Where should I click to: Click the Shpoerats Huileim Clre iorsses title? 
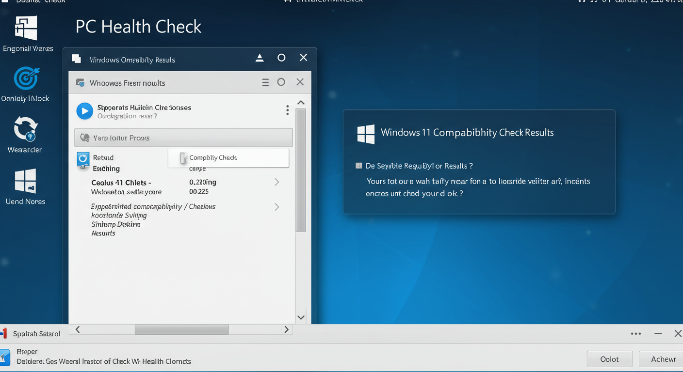pyautogui.click(x=144, y=108)
